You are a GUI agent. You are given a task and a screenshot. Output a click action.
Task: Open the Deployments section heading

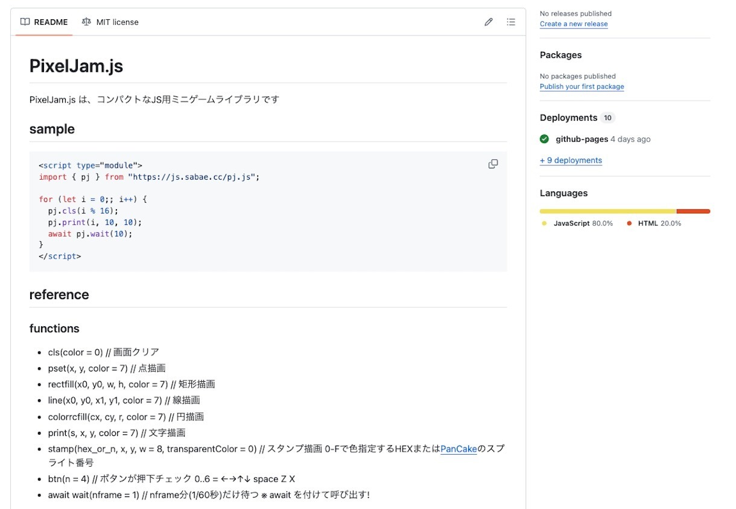click(568, 118)
